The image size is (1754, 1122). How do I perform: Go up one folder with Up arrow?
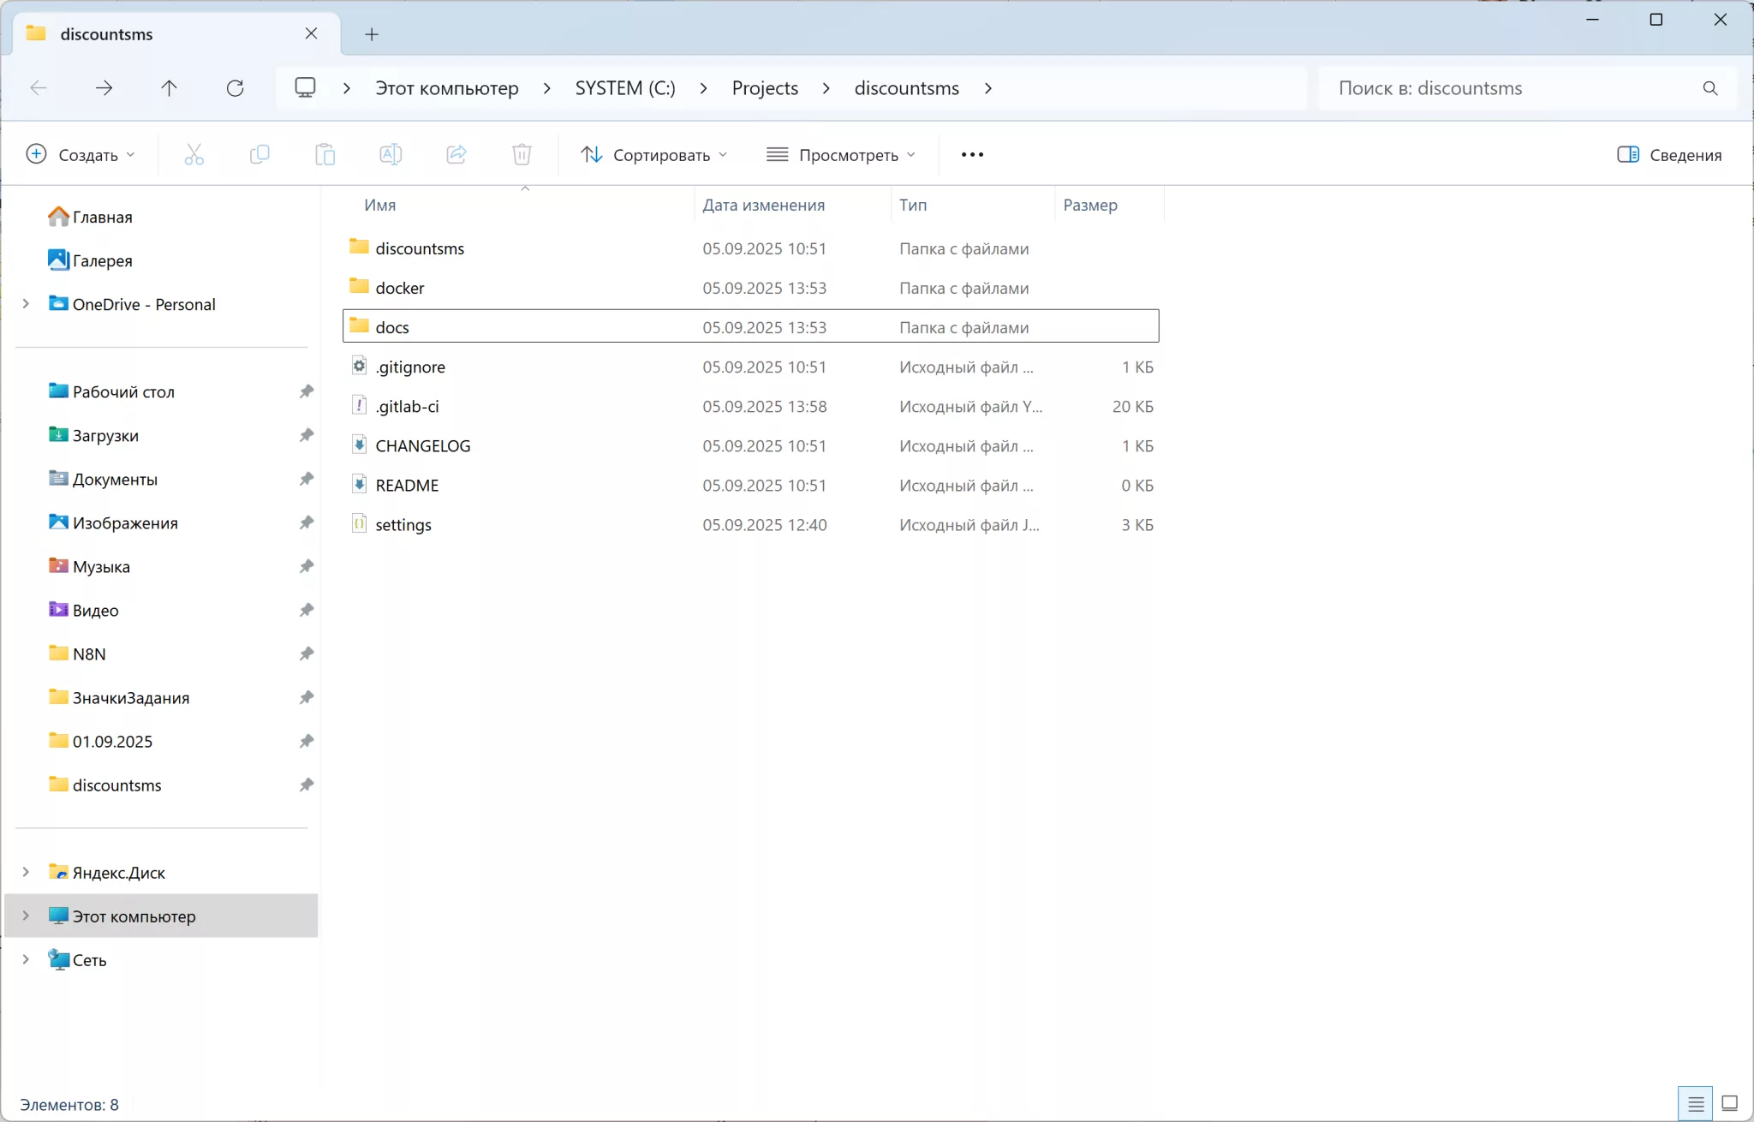(170, 88)
